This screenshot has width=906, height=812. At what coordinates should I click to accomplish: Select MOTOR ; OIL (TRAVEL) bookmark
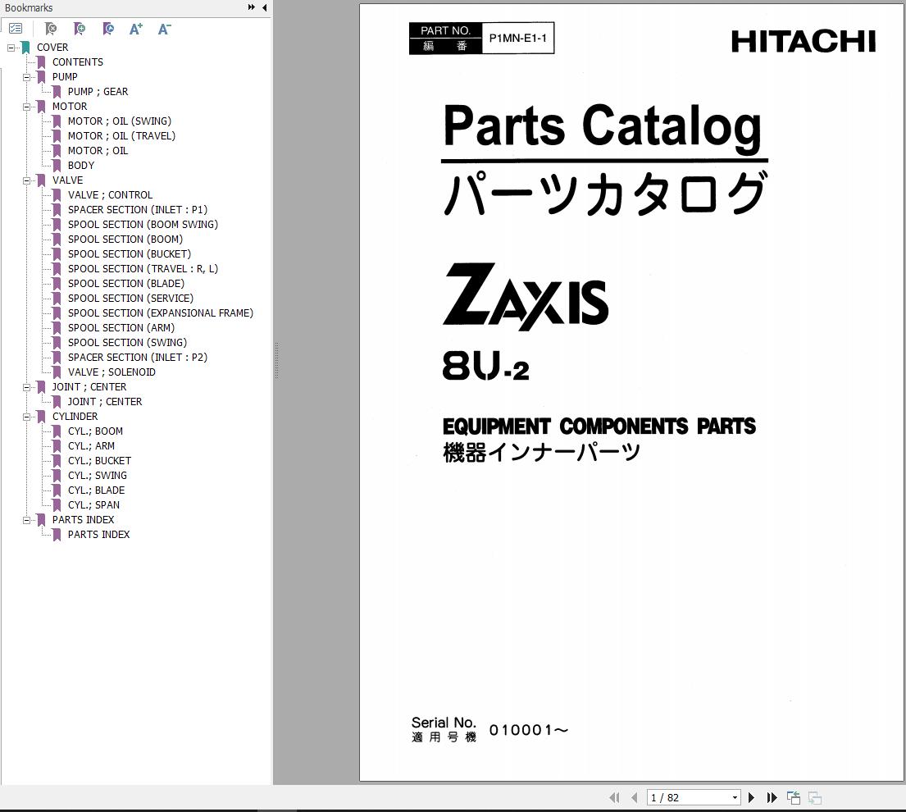(x=121, y=136)
